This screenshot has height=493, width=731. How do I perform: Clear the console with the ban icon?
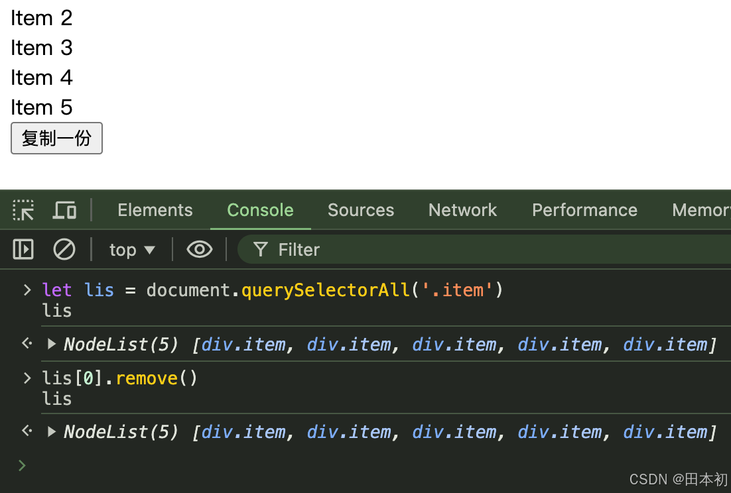64,250
